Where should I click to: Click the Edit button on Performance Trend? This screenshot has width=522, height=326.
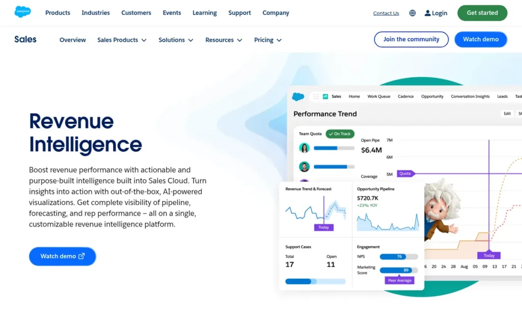pos(507,114)
